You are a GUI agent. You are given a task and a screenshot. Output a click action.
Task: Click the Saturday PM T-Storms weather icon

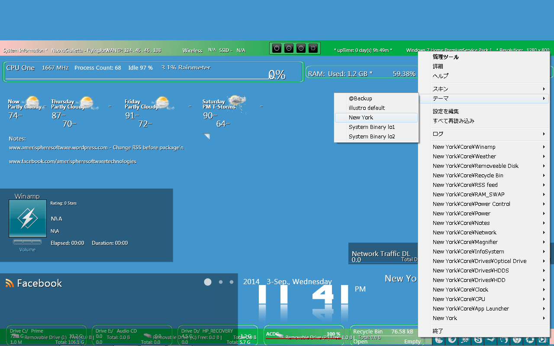coord(238,102)
